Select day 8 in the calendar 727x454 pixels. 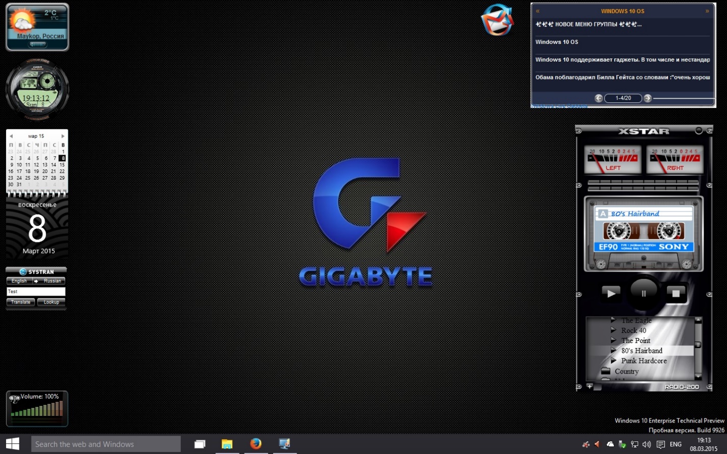pyautogui.click(x=62, y=158)
